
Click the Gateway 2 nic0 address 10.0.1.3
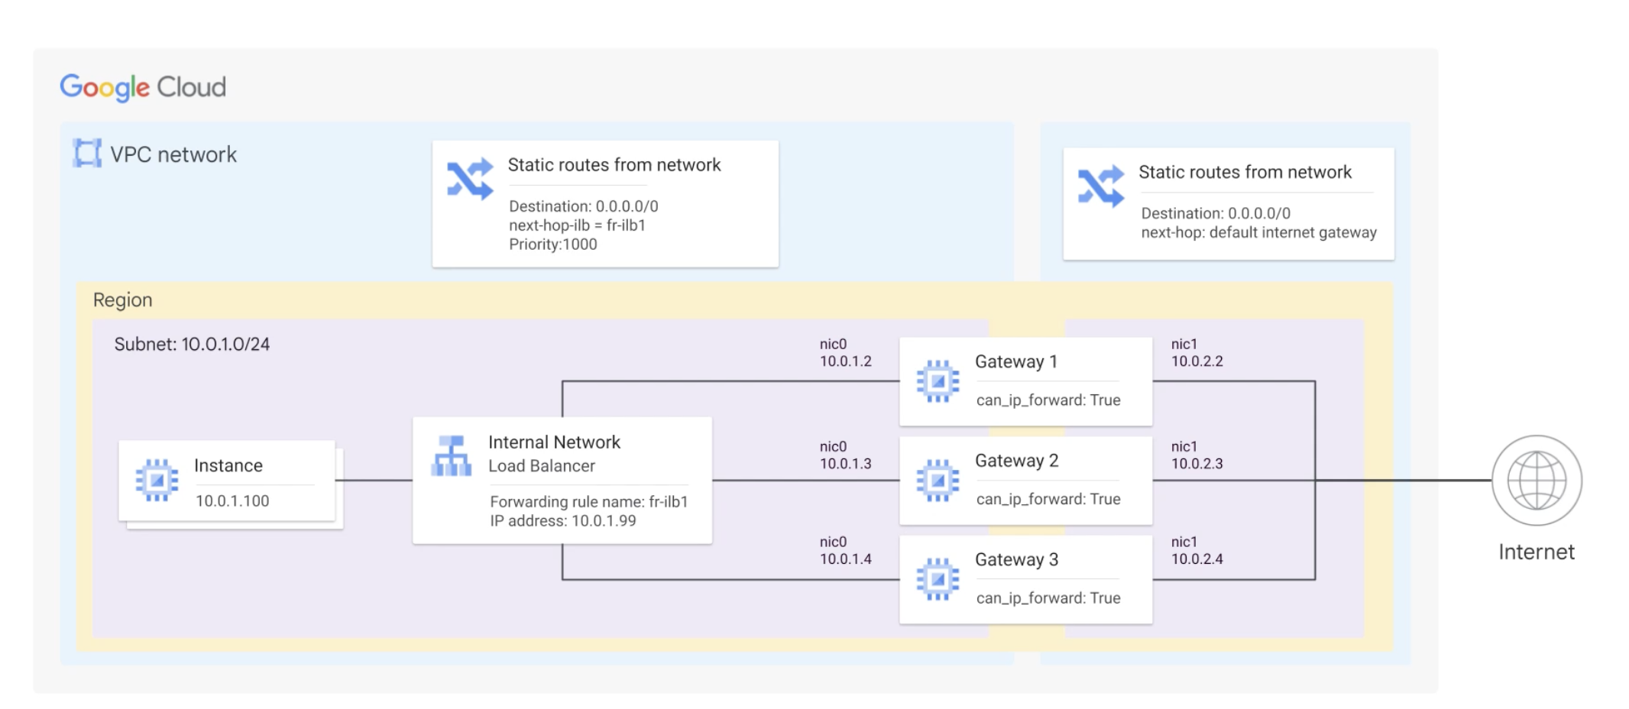(845, 464)
